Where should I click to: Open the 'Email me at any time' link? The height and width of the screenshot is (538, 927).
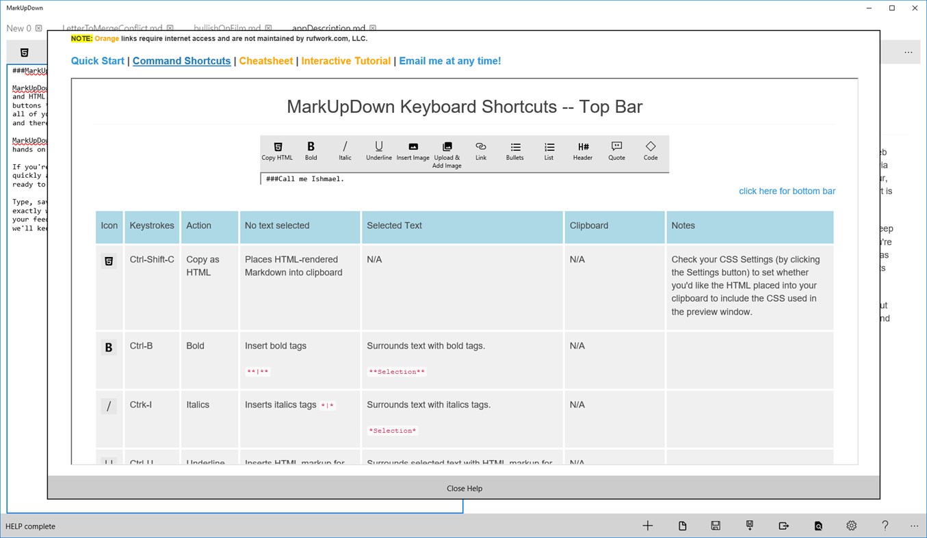coord(449,61)
